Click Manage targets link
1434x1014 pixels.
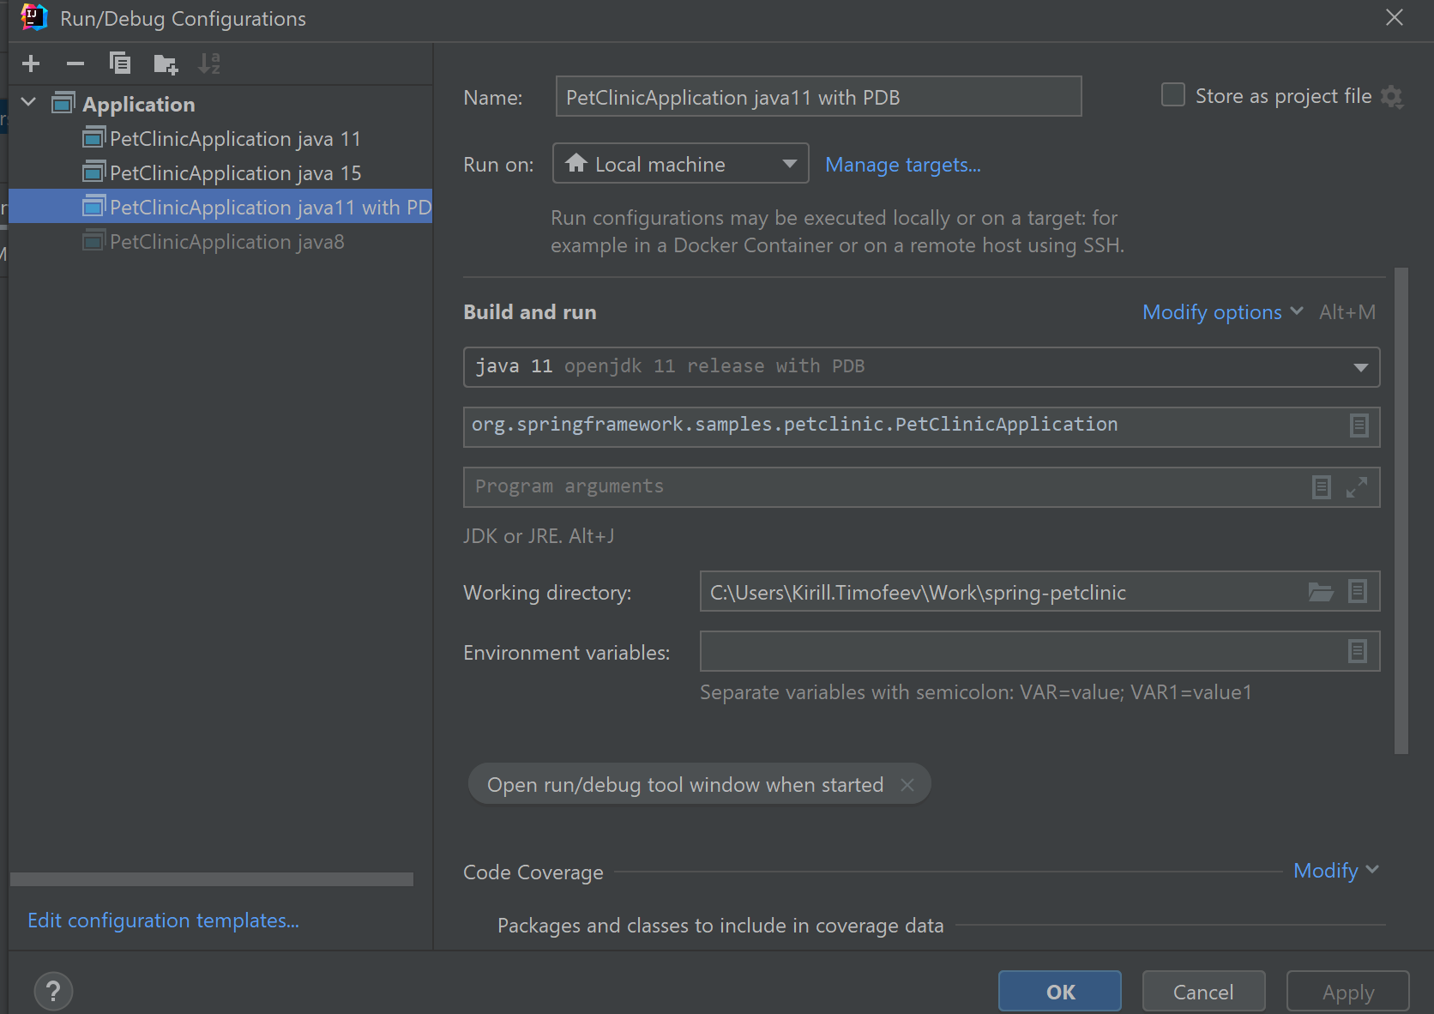tap(903, 165)
